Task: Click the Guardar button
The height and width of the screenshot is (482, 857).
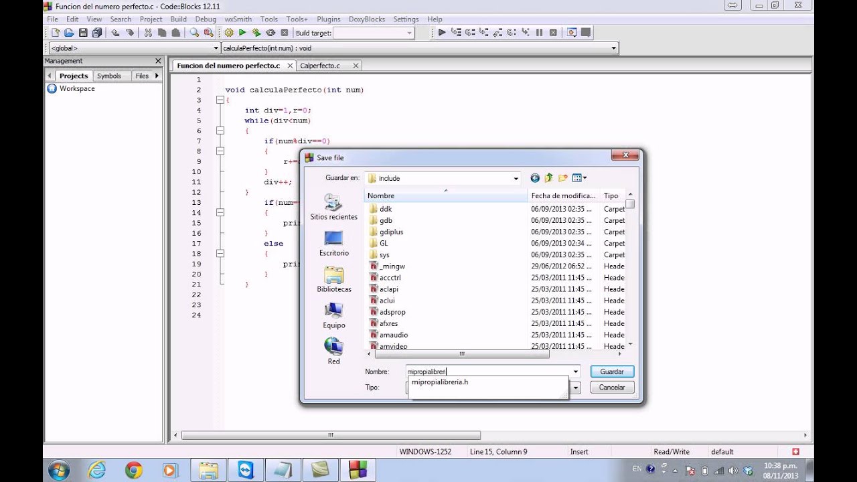Action: [x=612, y=372]
